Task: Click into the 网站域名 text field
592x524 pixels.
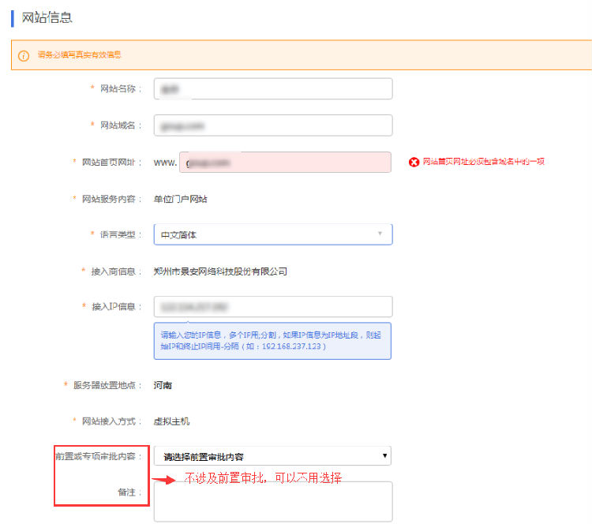Action: click(272, 125)
